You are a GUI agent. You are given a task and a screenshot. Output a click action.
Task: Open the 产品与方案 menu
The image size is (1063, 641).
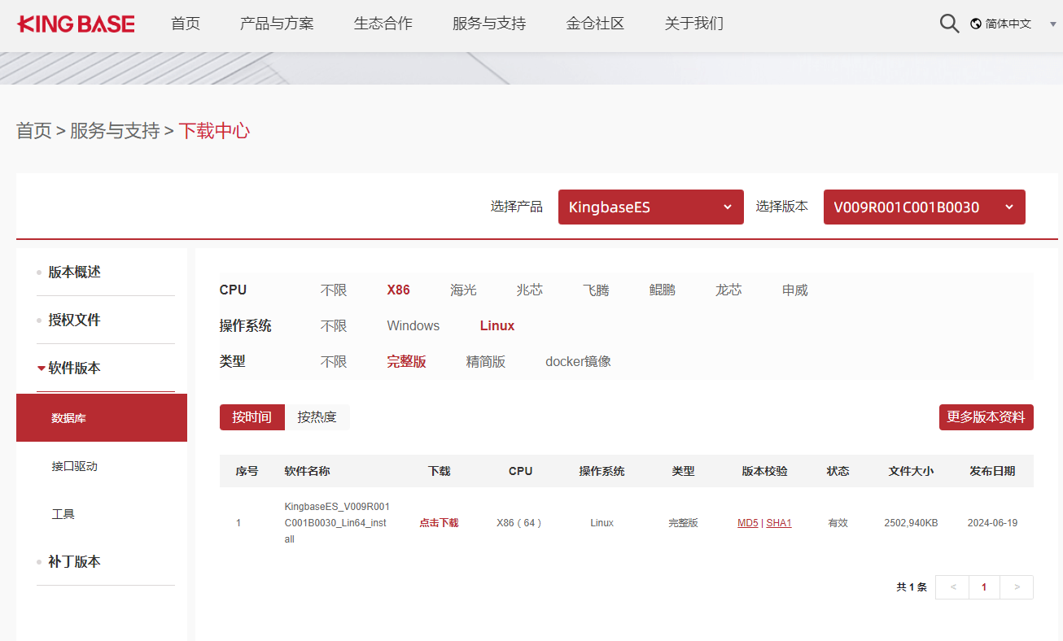277,24
